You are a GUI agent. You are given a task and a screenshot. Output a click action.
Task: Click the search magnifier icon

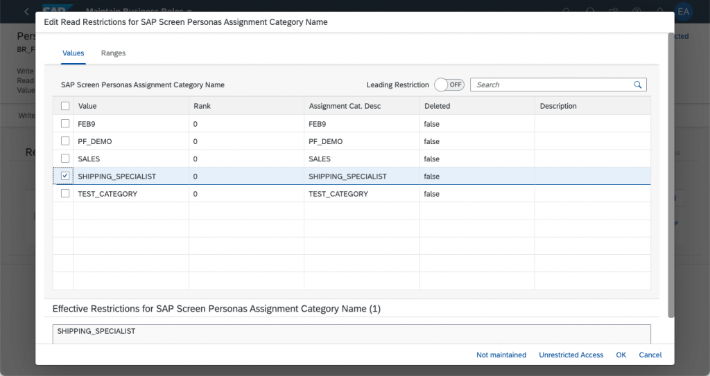(x=638, y=84)
